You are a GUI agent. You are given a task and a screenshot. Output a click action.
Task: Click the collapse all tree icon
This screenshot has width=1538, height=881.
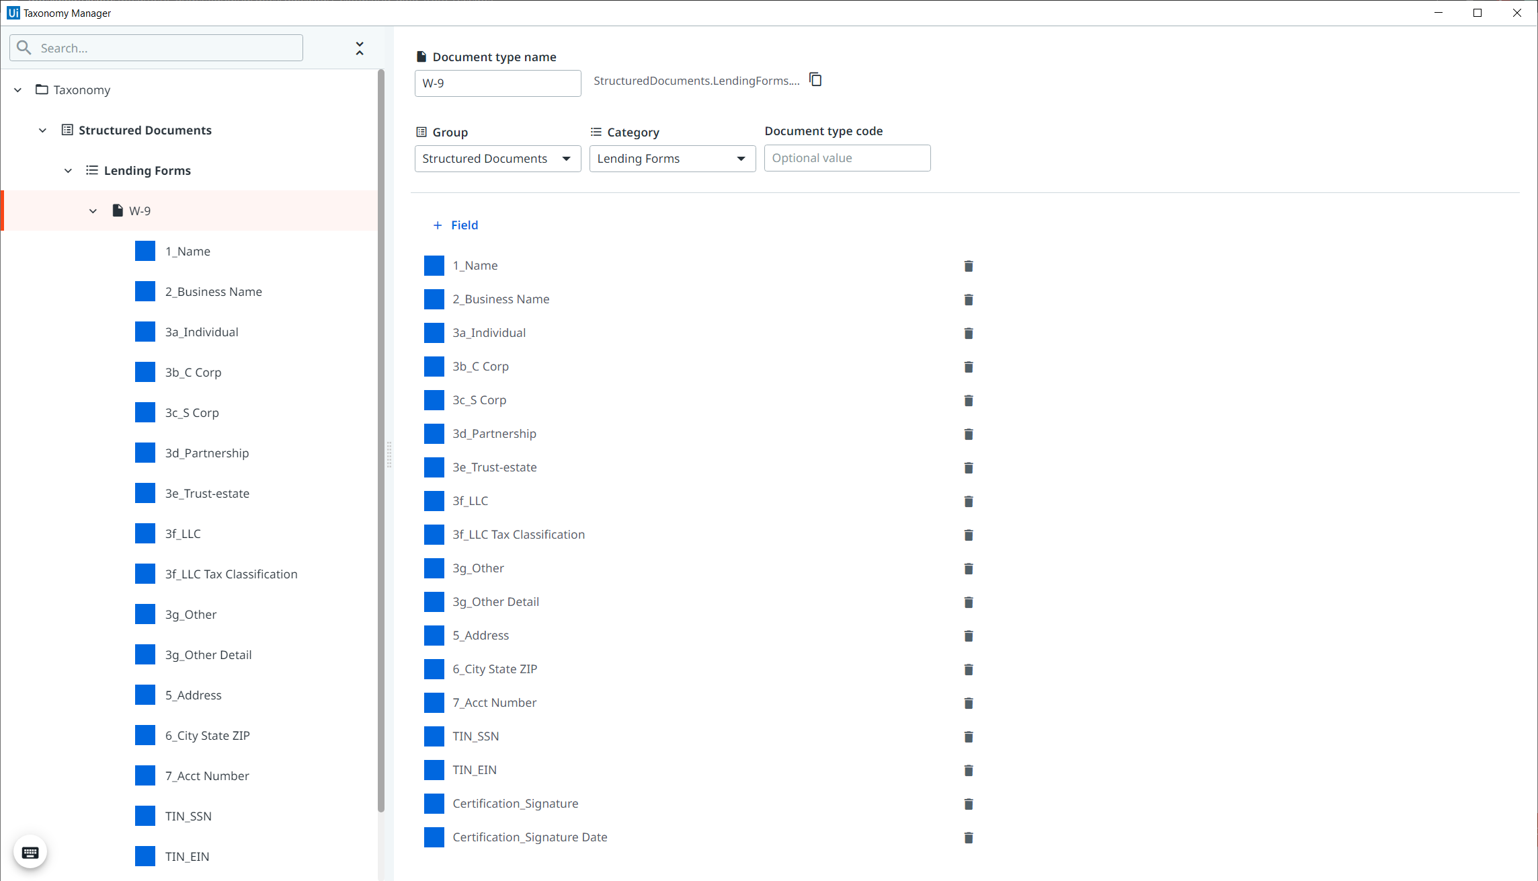(x=360, y=48)
